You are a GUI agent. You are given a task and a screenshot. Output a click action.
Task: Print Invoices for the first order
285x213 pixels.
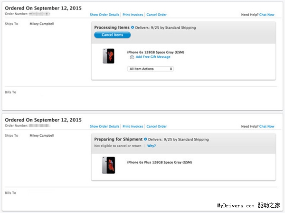pos(133,15)
